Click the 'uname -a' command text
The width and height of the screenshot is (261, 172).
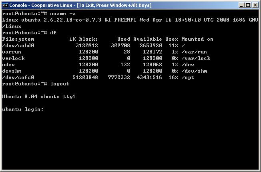coord(63,14)
